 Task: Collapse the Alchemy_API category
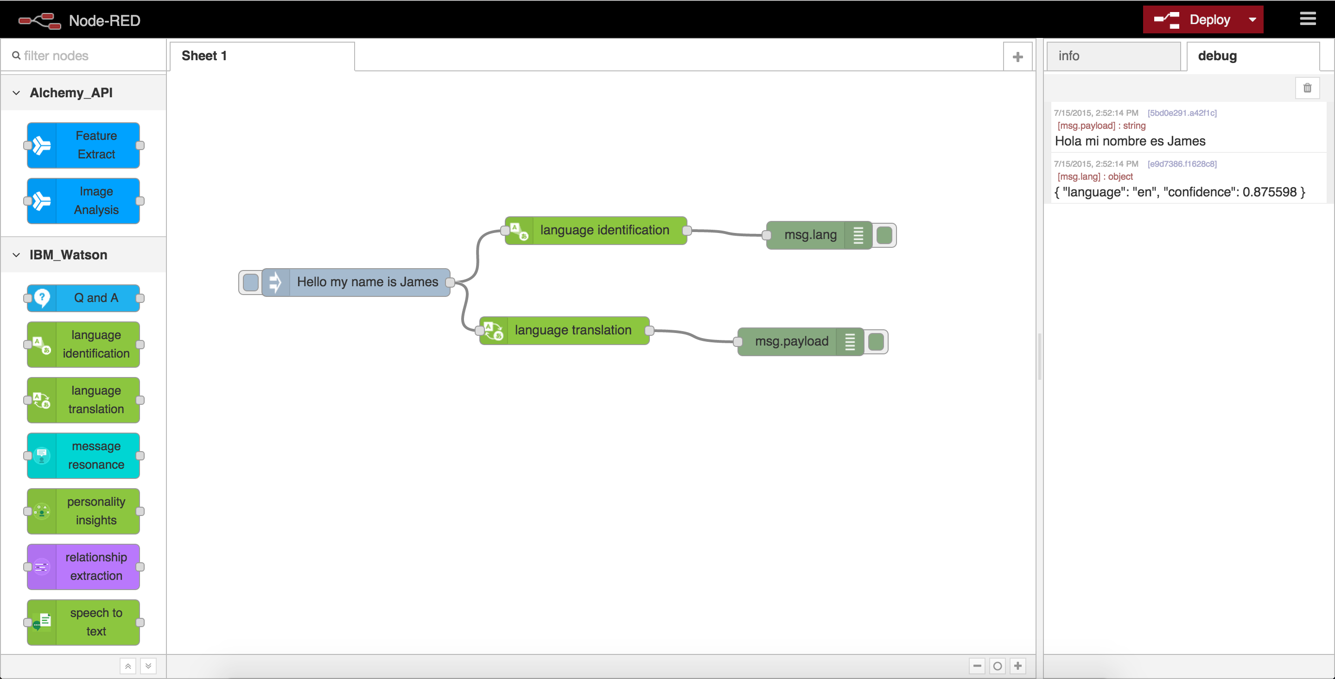pos(83,93)
